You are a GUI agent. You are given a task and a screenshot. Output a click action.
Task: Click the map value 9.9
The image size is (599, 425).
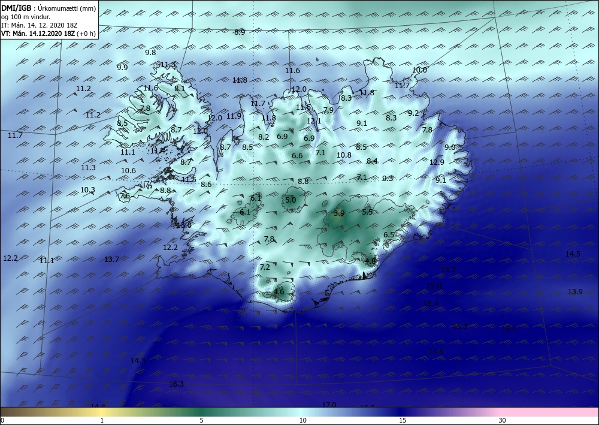(122, 68)
